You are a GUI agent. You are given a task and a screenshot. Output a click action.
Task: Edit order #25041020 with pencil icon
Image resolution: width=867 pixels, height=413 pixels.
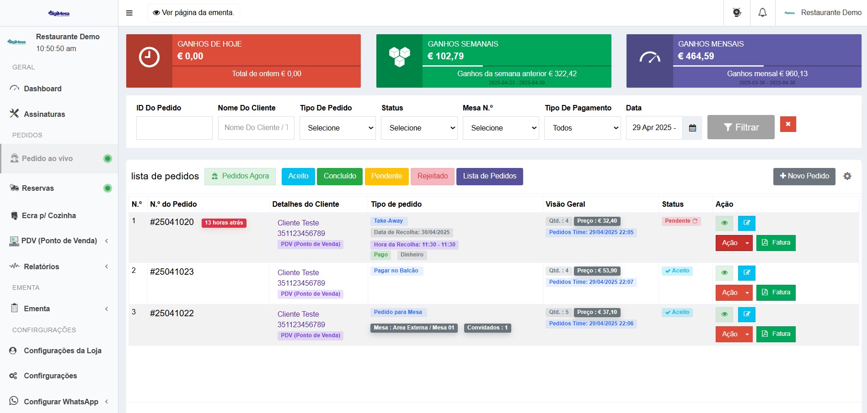(x=746, y=223)
